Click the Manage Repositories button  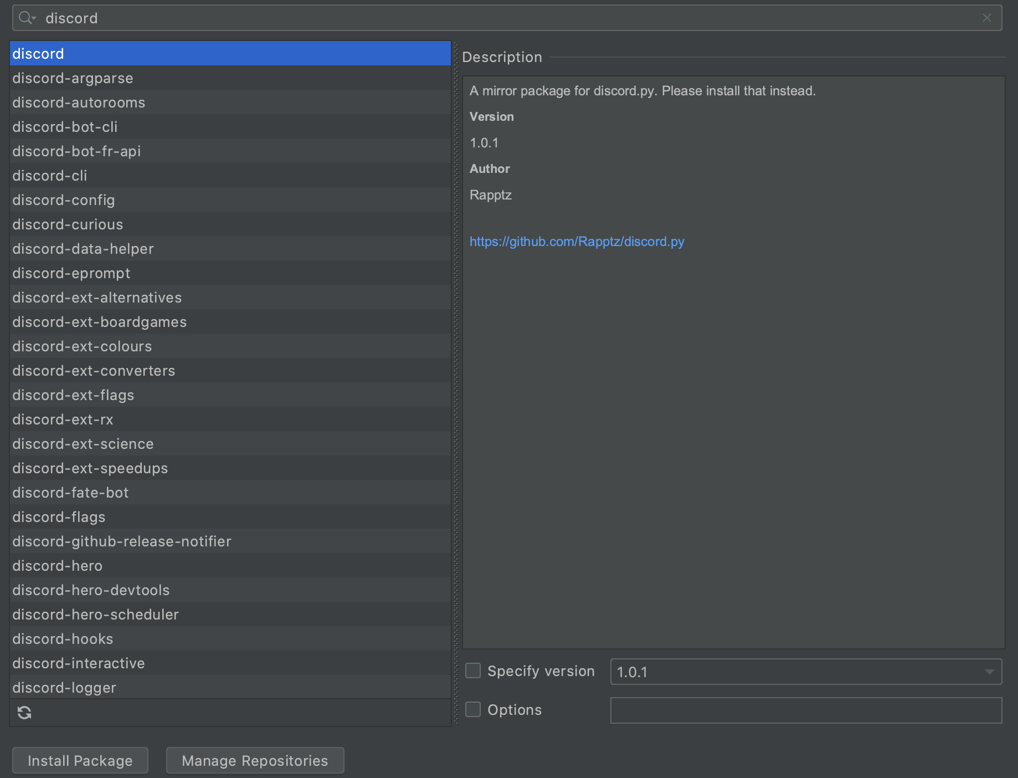255,760
